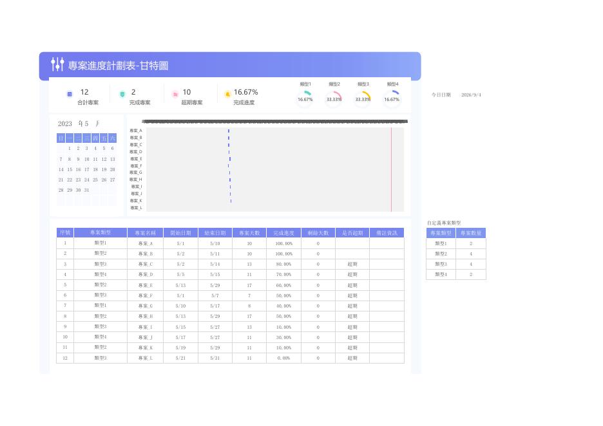The width and height of the screenshot is (603, 426).
Task: Click the 類型3 cell in the side table
Action: pos(441,264)
